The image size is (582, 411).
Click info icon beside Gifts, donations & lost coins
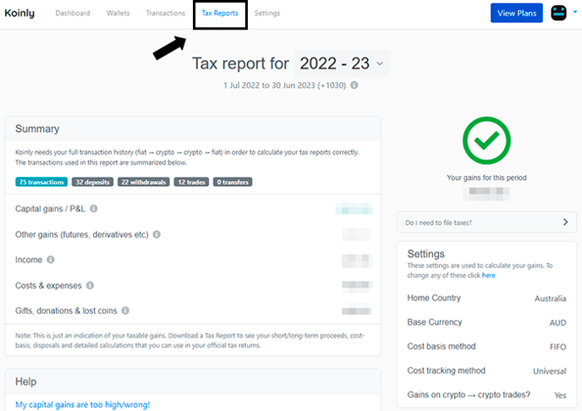pyautogui.click(x=125, y=311)
